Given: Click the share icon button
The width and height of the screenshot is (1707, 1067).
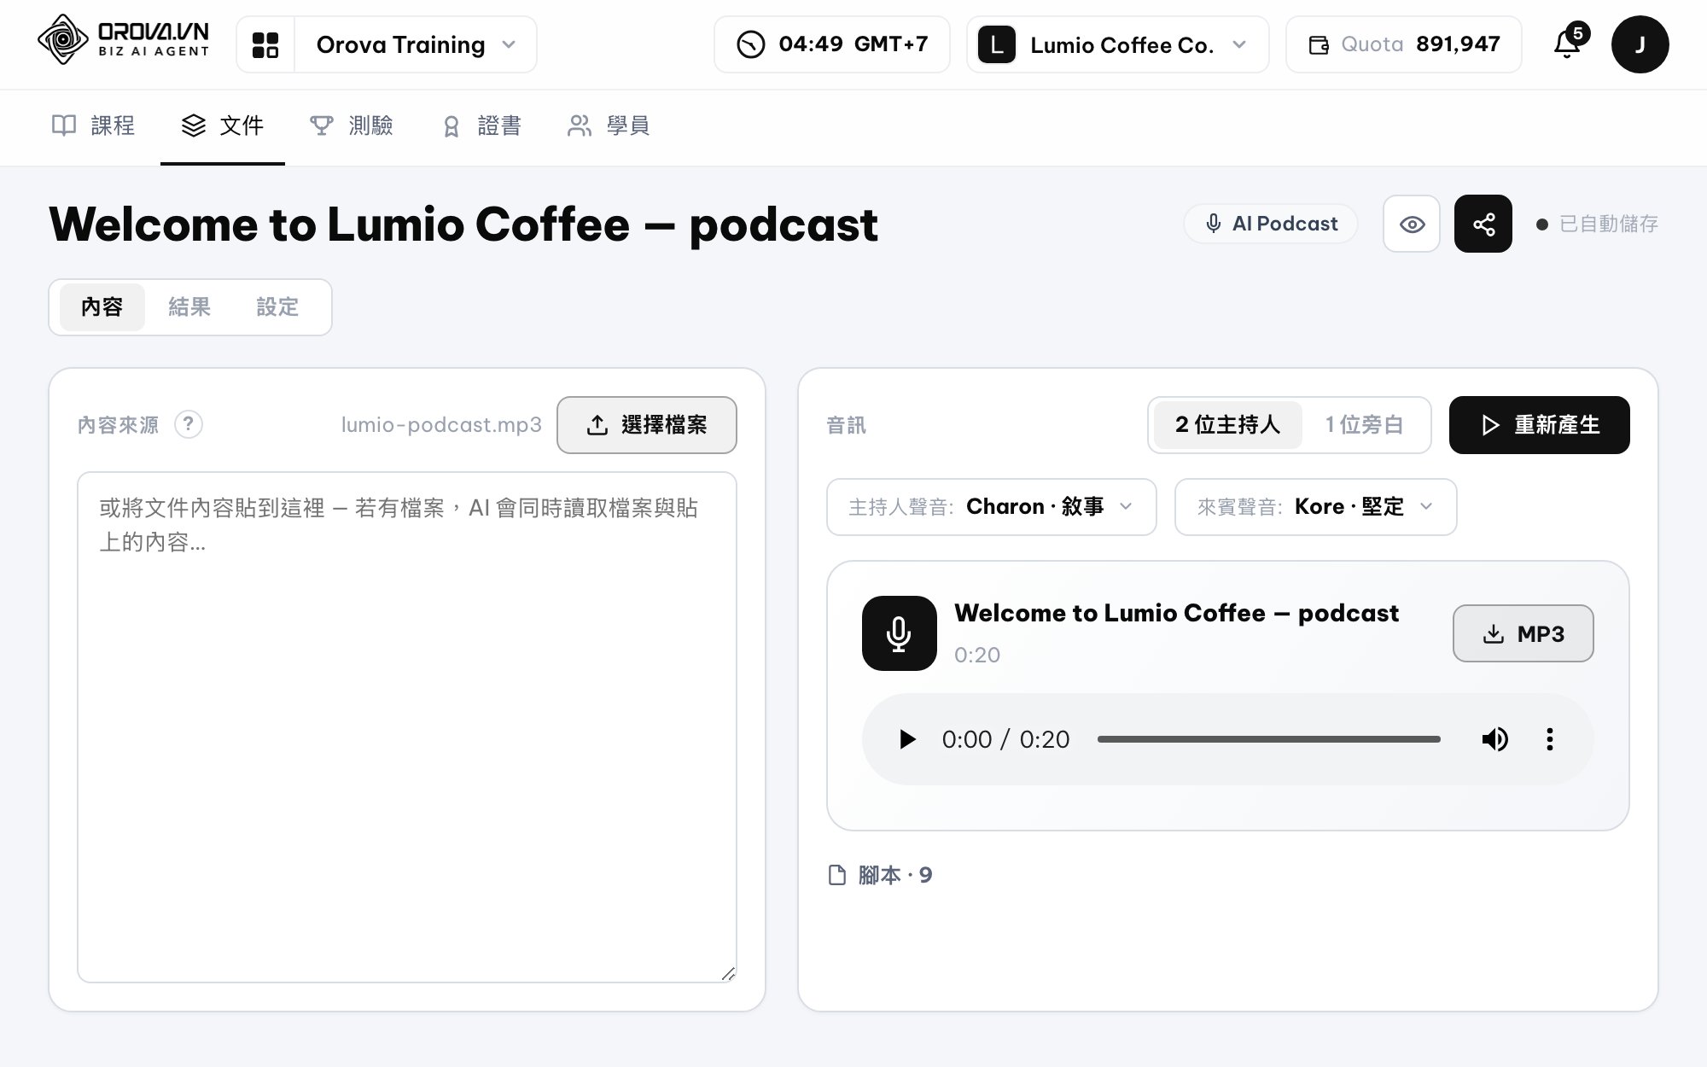Looking at the screenshot, I should (x=1483, y=224).
